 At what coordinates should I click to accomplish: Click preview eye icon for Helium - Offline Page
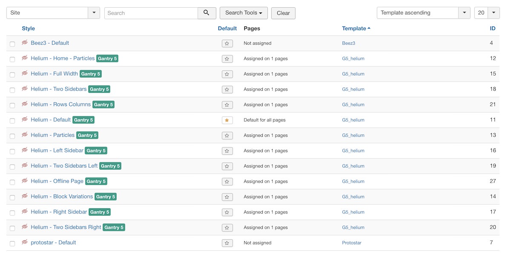click(25, 181)
